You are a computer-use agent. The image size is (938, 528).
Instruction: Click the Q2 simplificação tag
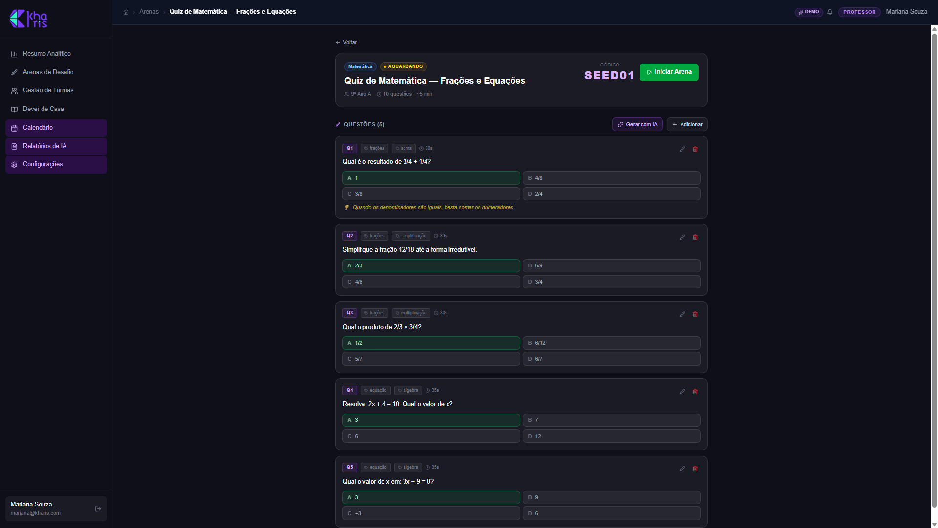coord(411,236)
